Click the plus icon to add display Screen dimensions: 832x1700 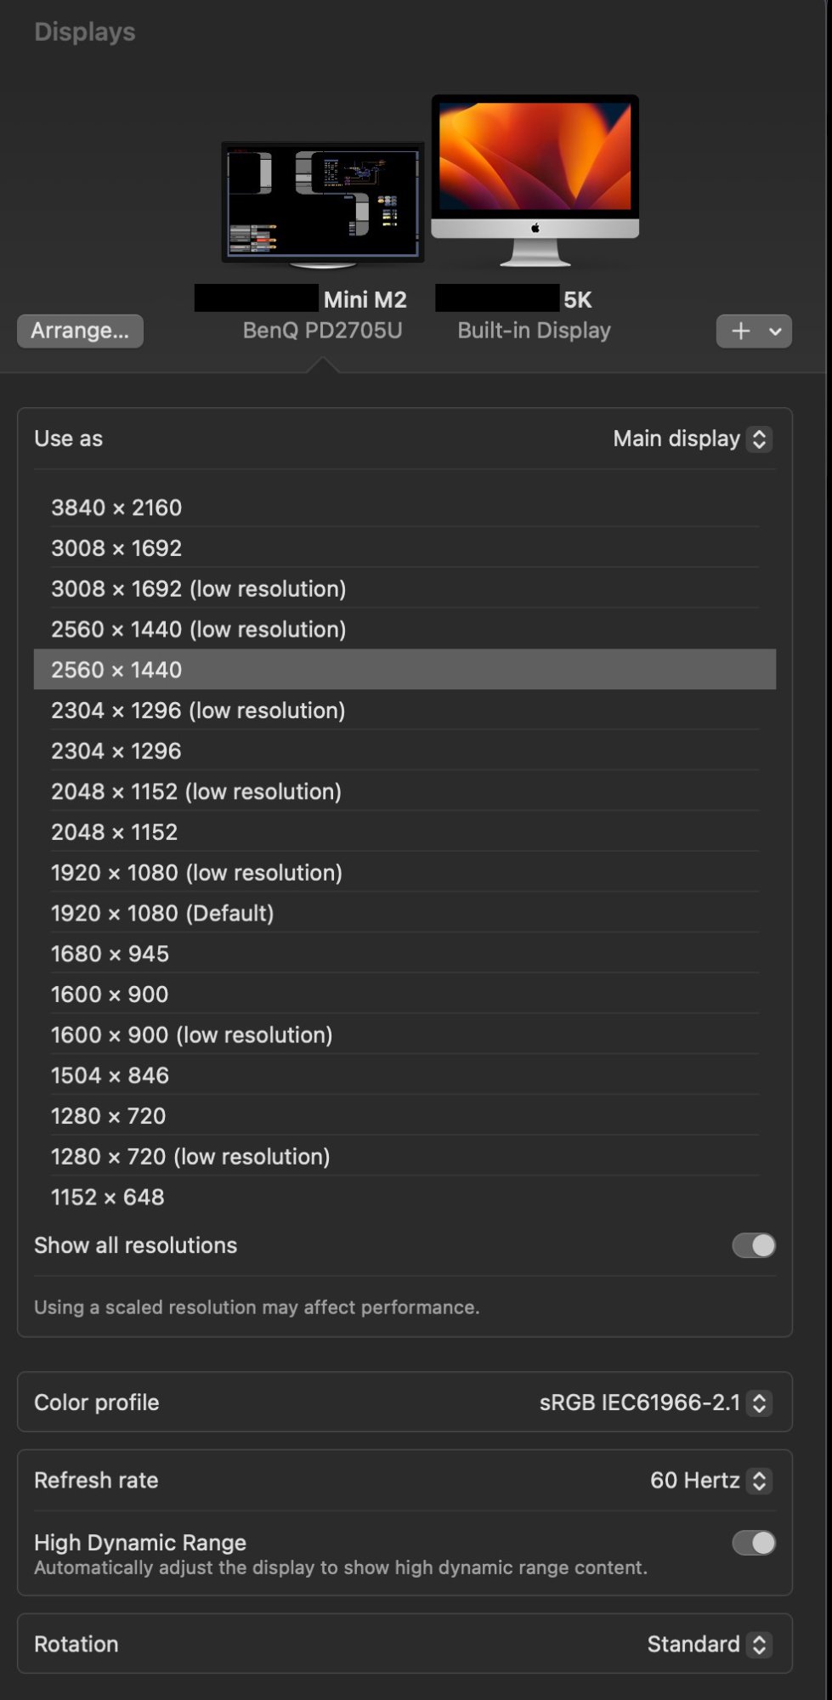(x=741, y=331)
